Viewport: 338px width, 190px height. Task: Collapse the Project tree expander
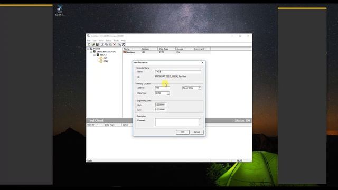tap(88, 49)
